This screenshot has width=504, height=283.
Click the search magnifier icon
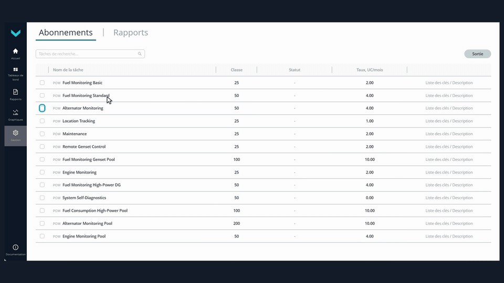coord(140,54)
